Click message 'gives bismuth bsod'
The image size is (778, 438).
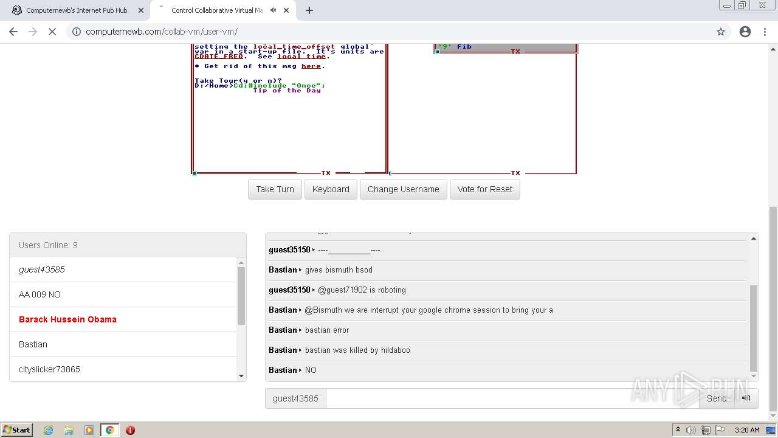[x=339, y=270]
